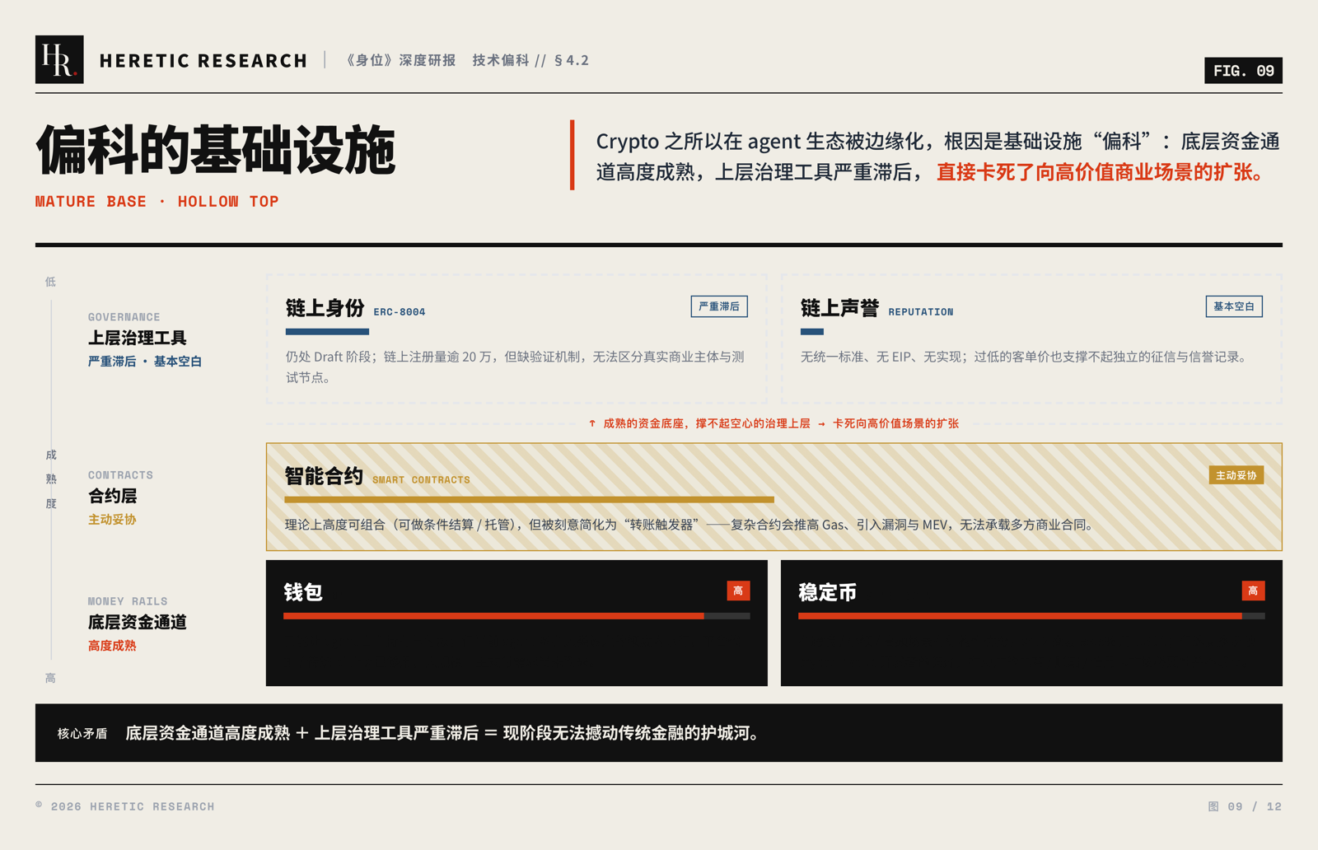Click the vertical 成熟度 axis label
The width and height of the screenshot is (1318, 850).
coord(51,479)
